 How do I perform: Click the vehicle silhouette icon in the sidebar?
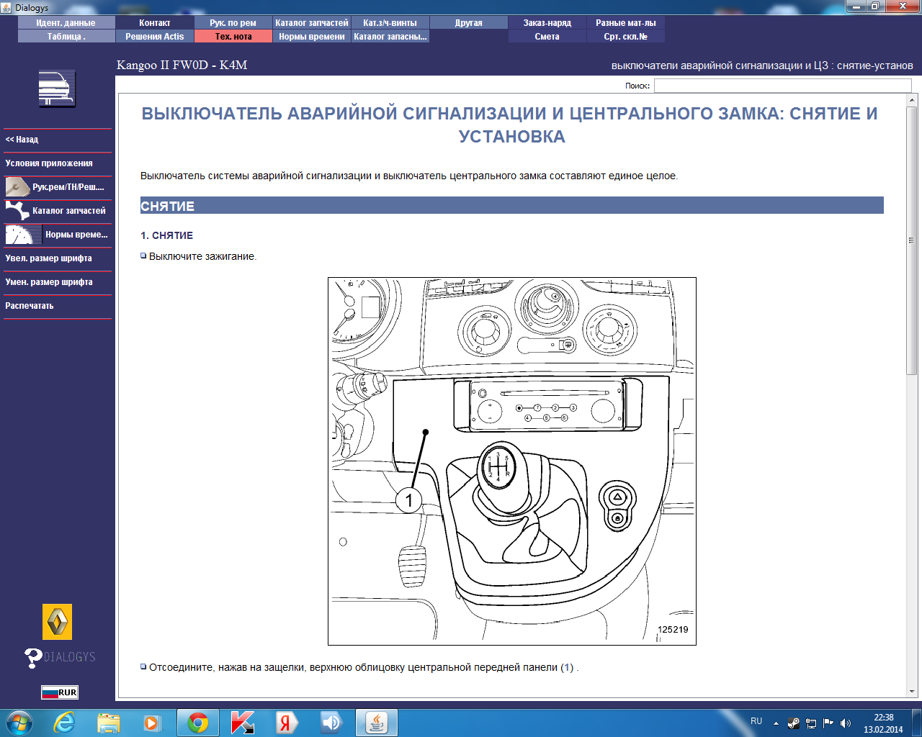(57, 89)
